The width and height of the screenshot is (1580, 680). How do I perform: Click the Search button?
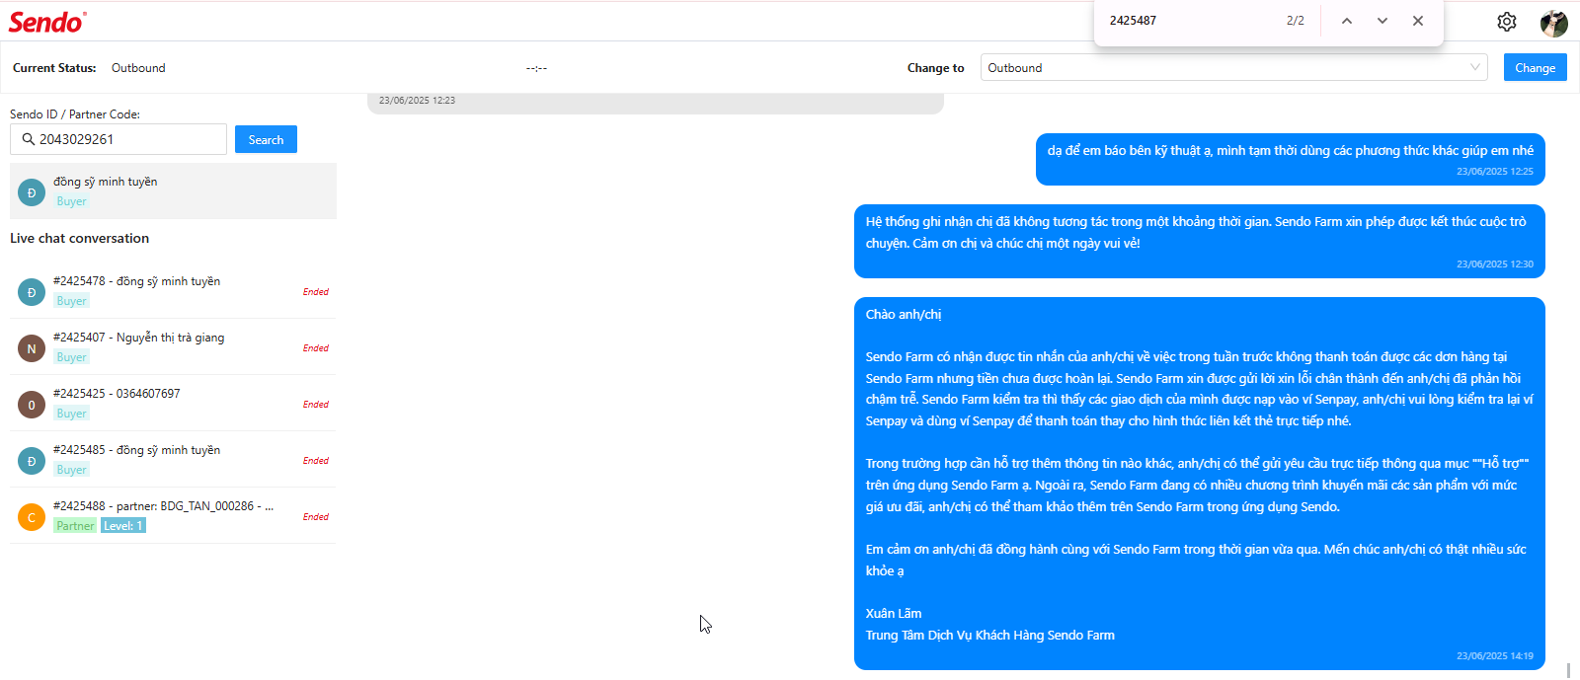tap(266, 140)
